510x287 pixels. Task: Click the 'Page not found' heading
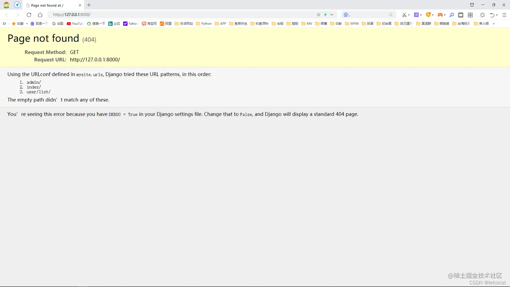click(43, 38)
